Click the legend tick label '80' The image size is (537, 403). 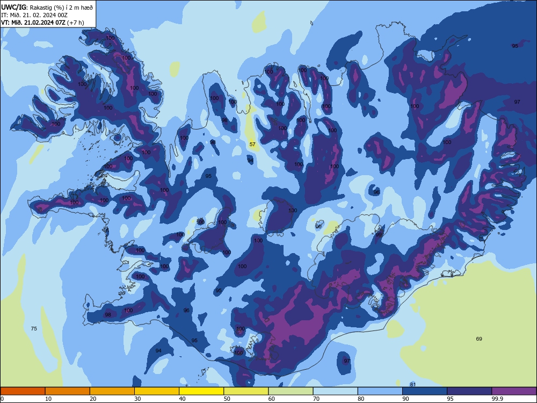point(361,399)
